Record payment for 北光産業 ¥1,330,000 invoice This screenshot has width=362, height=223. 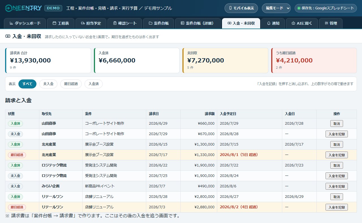[x=337, y=155]
